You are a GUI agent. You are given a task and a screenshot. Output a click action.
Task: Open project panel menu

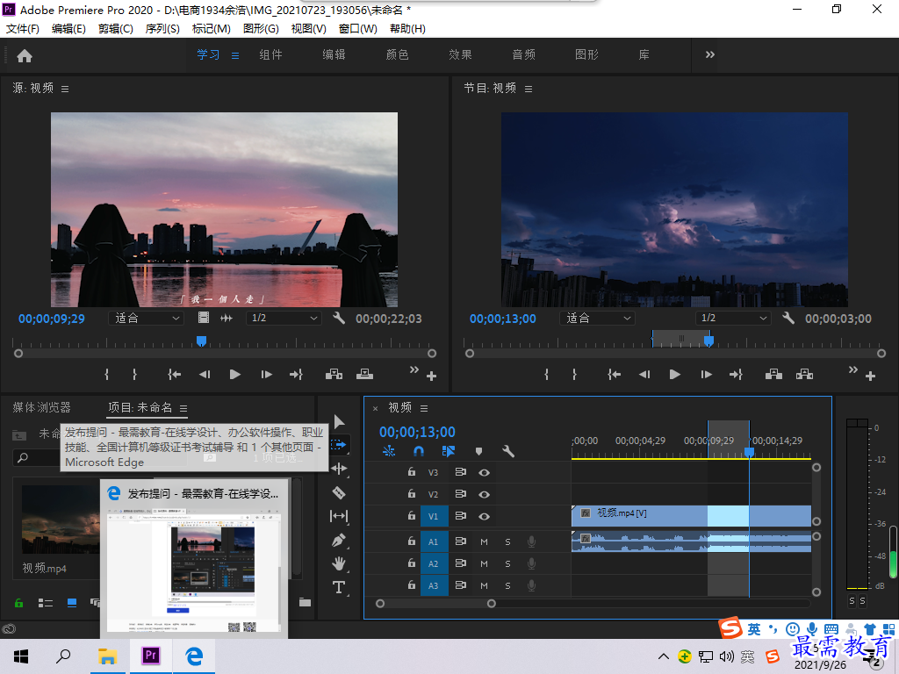coord(183,408)
